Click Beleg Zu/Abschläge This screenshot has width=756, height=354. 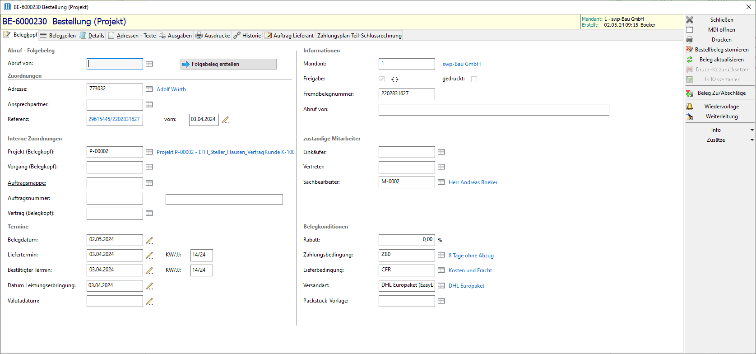click(720, 93)
